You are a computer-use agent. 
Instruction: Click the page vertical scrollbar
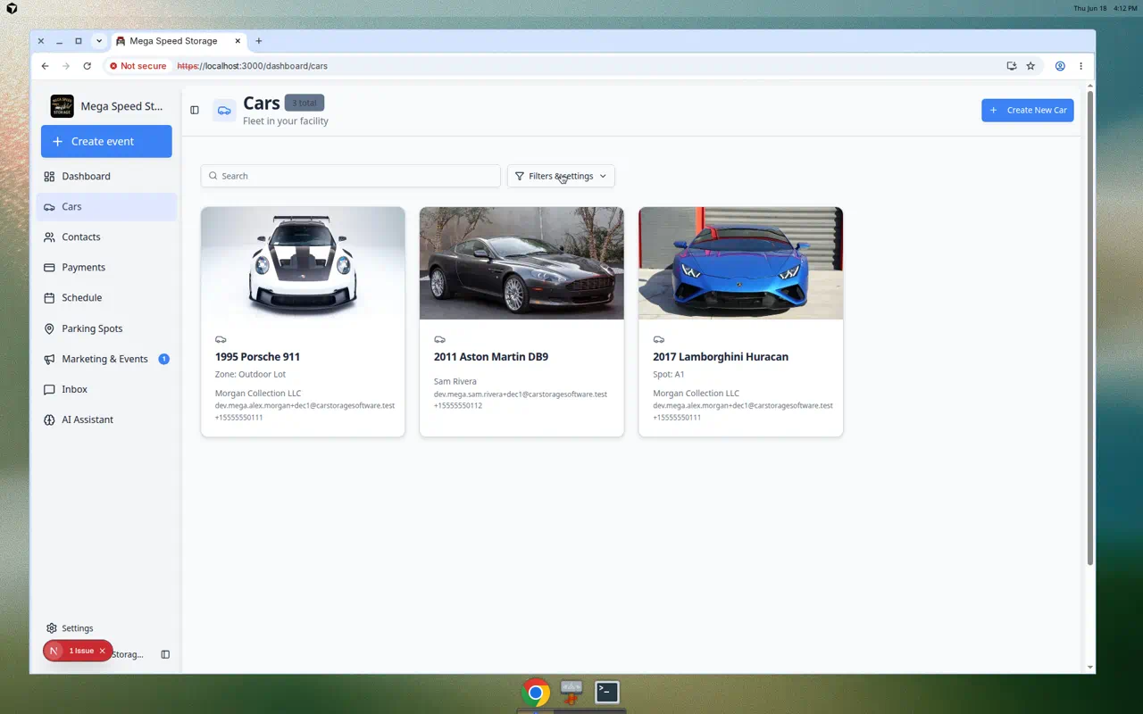[1089, 327]
